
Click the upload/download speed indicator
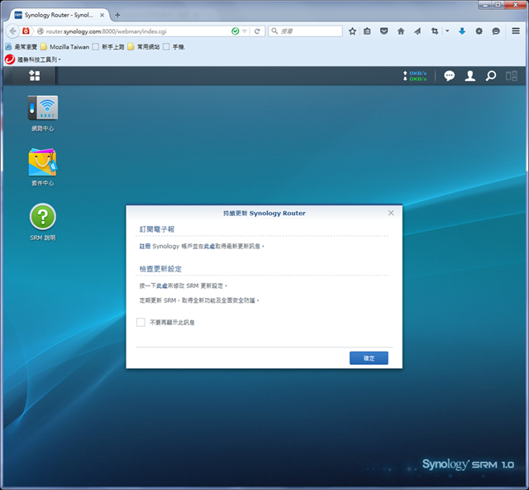coord(415,75)
